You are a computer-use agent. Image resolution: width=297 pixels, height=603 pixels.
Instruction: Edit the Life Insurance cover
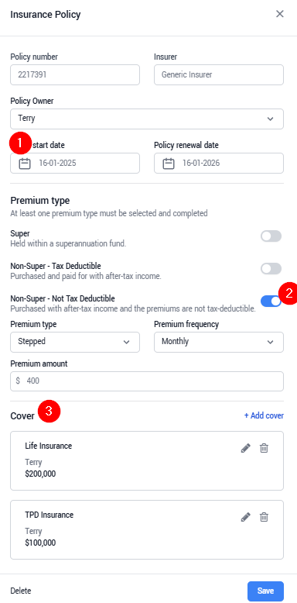(x=246, y=448)
